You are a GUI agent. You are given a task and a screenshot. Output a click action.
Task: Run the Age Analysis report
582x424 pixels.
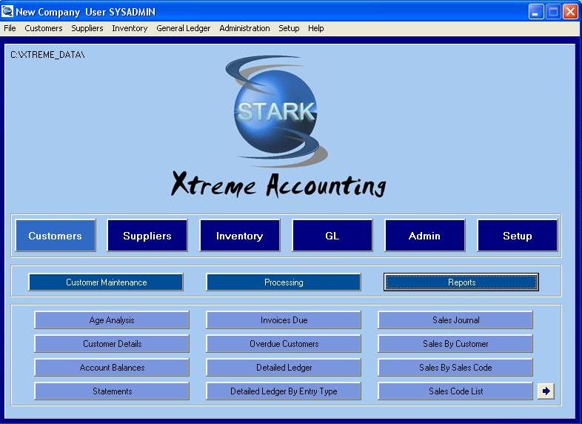click(x=112, y=320)
